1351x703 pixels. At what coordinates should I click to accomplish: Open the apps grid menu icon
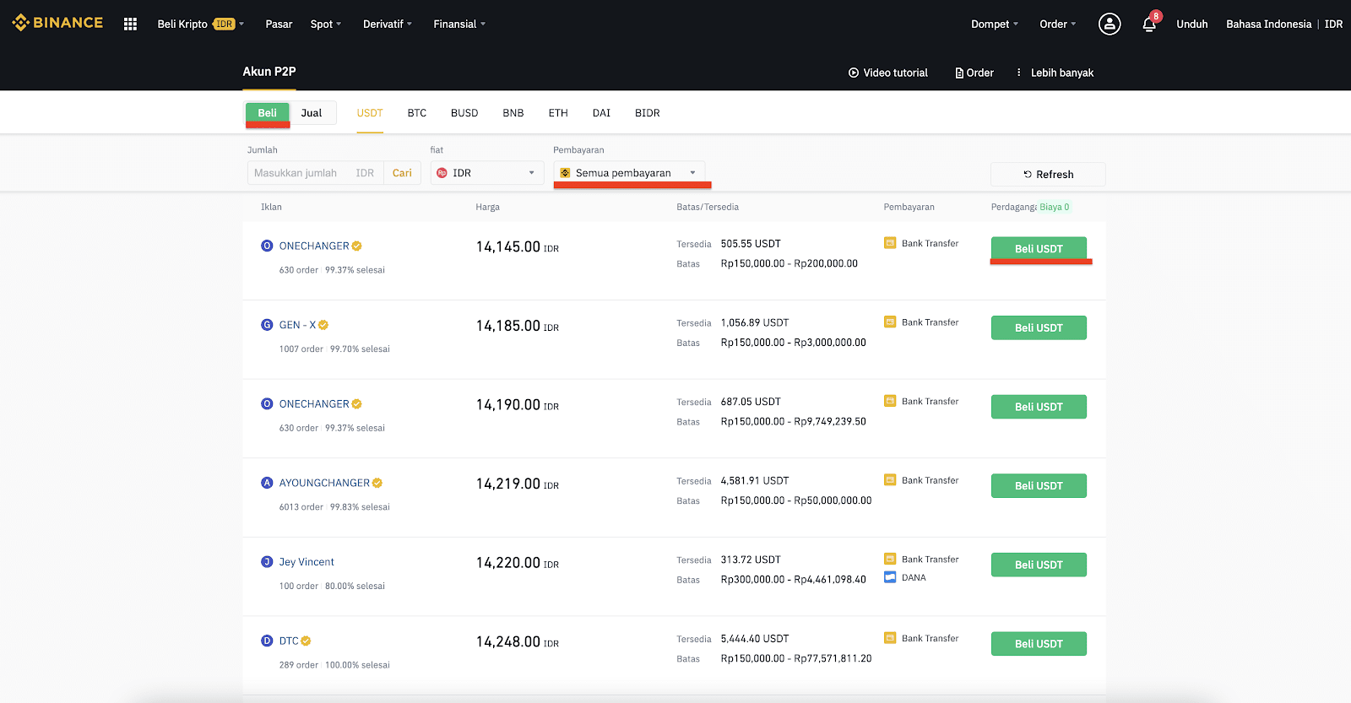130,24
